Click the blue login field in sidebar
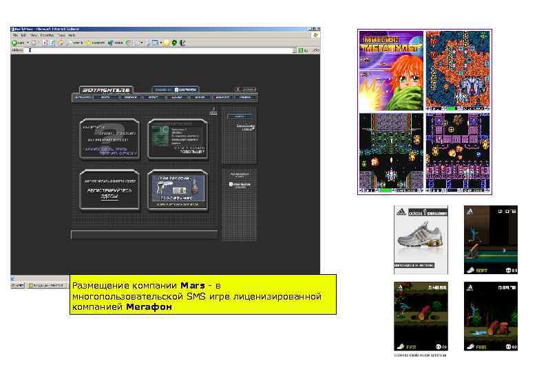 click(x=240, y=117)
